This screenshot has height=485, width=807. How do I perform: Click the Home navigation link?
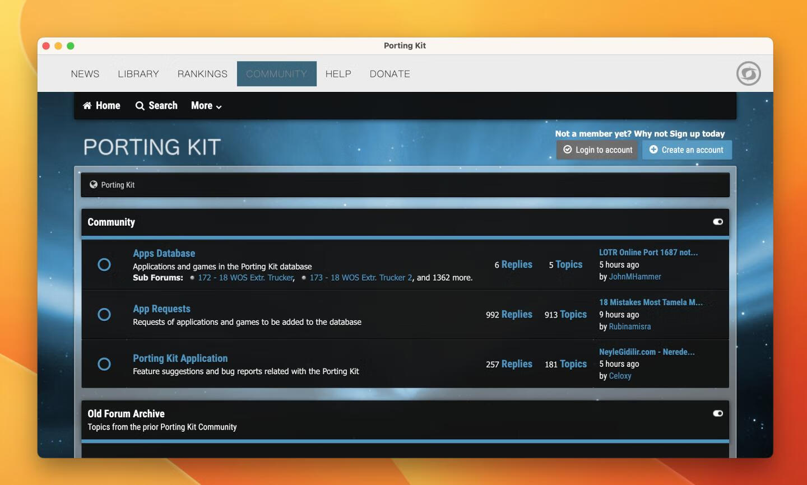pos(101,105)
